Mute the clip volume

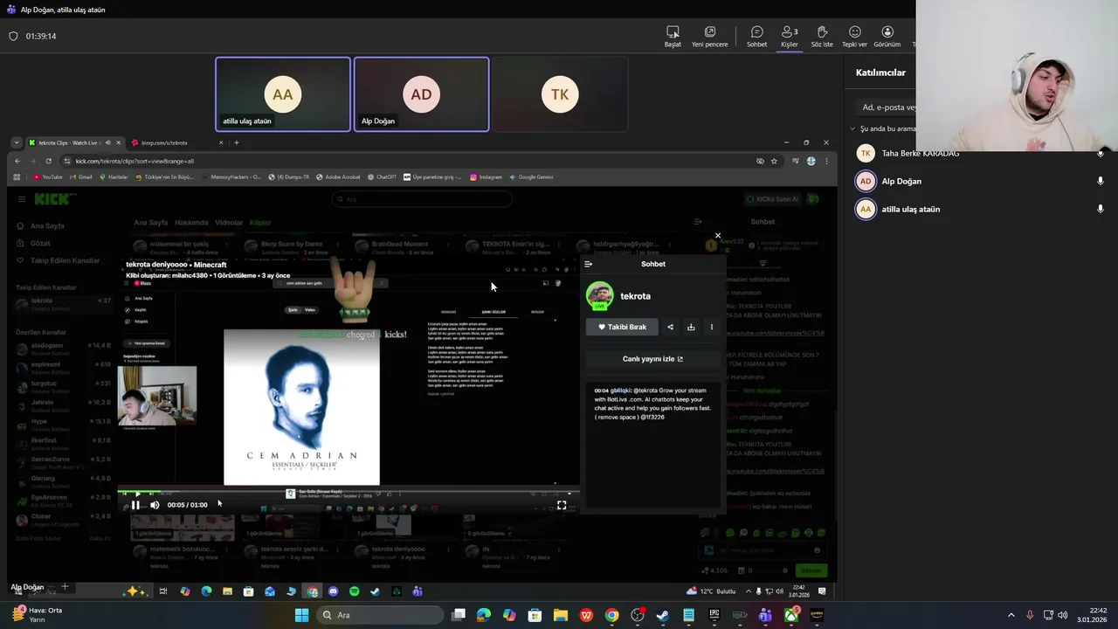point(155,505)
